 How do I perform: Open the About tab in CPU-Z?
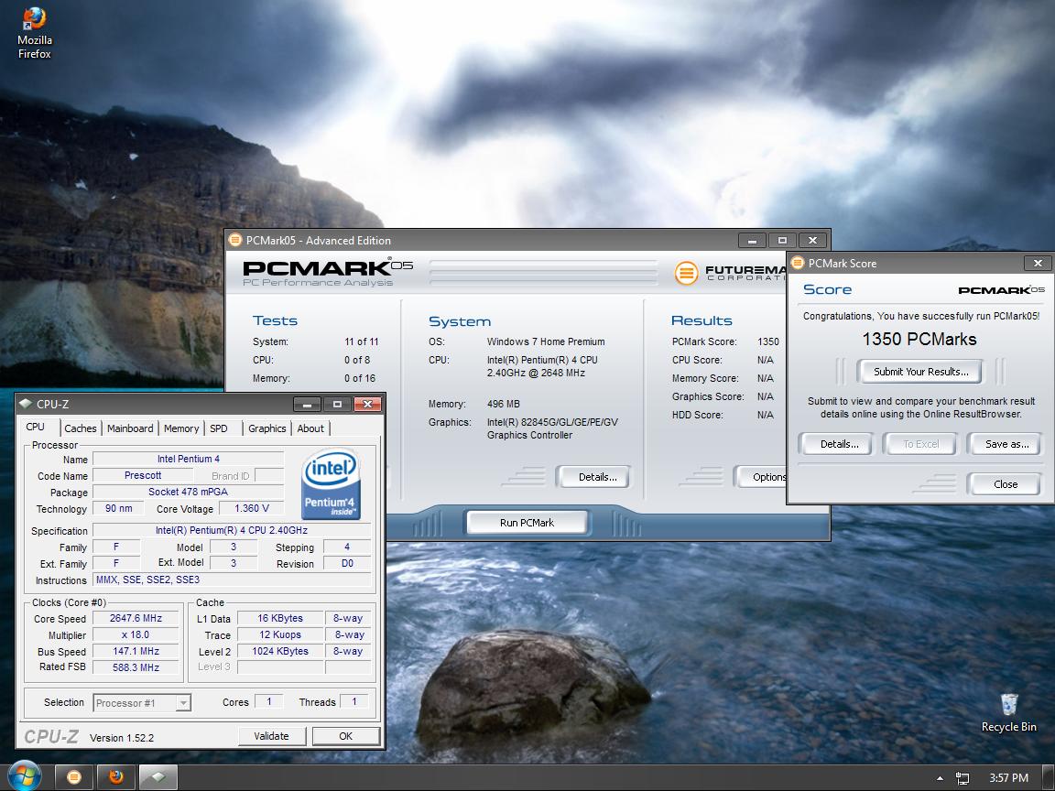(310, 428)
